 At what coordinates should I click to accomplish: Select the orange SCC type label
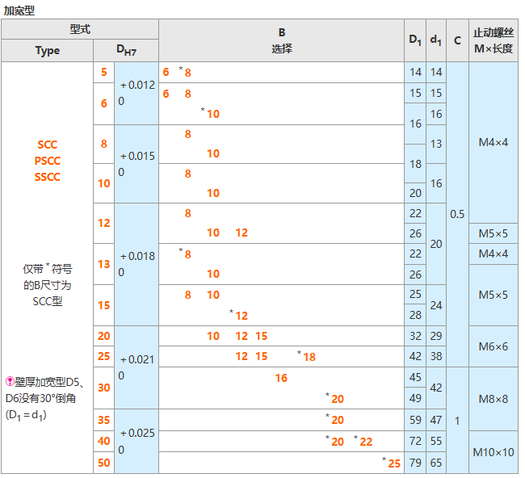pos(47,145)
